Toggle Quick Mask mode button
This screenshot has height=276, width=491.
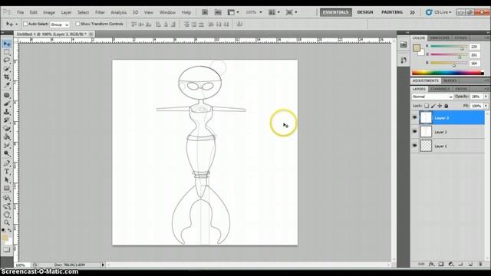(x=7, y=250)
